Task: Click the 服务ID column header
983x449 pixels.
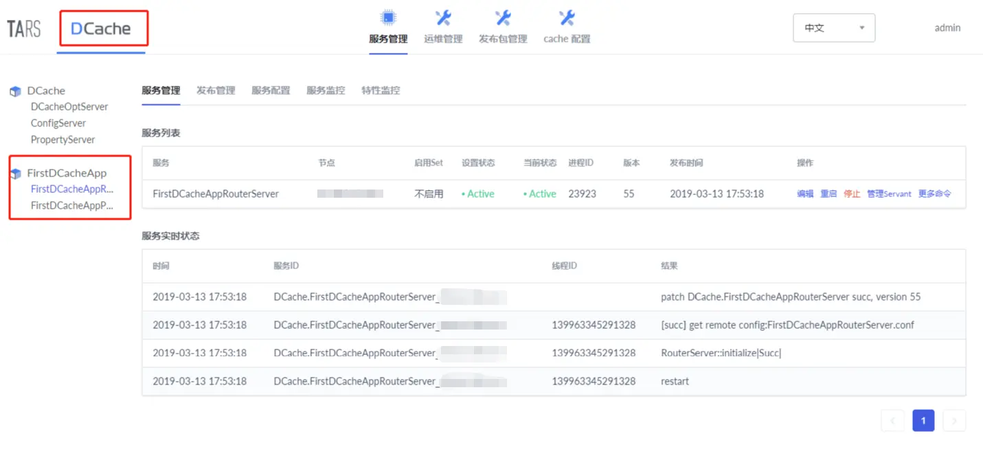Action: point(286,266)
